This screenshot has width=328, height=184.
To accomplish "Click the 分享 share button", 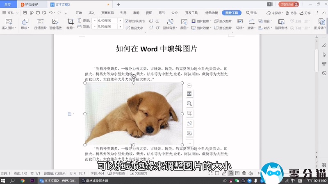I will pos(305,13).
